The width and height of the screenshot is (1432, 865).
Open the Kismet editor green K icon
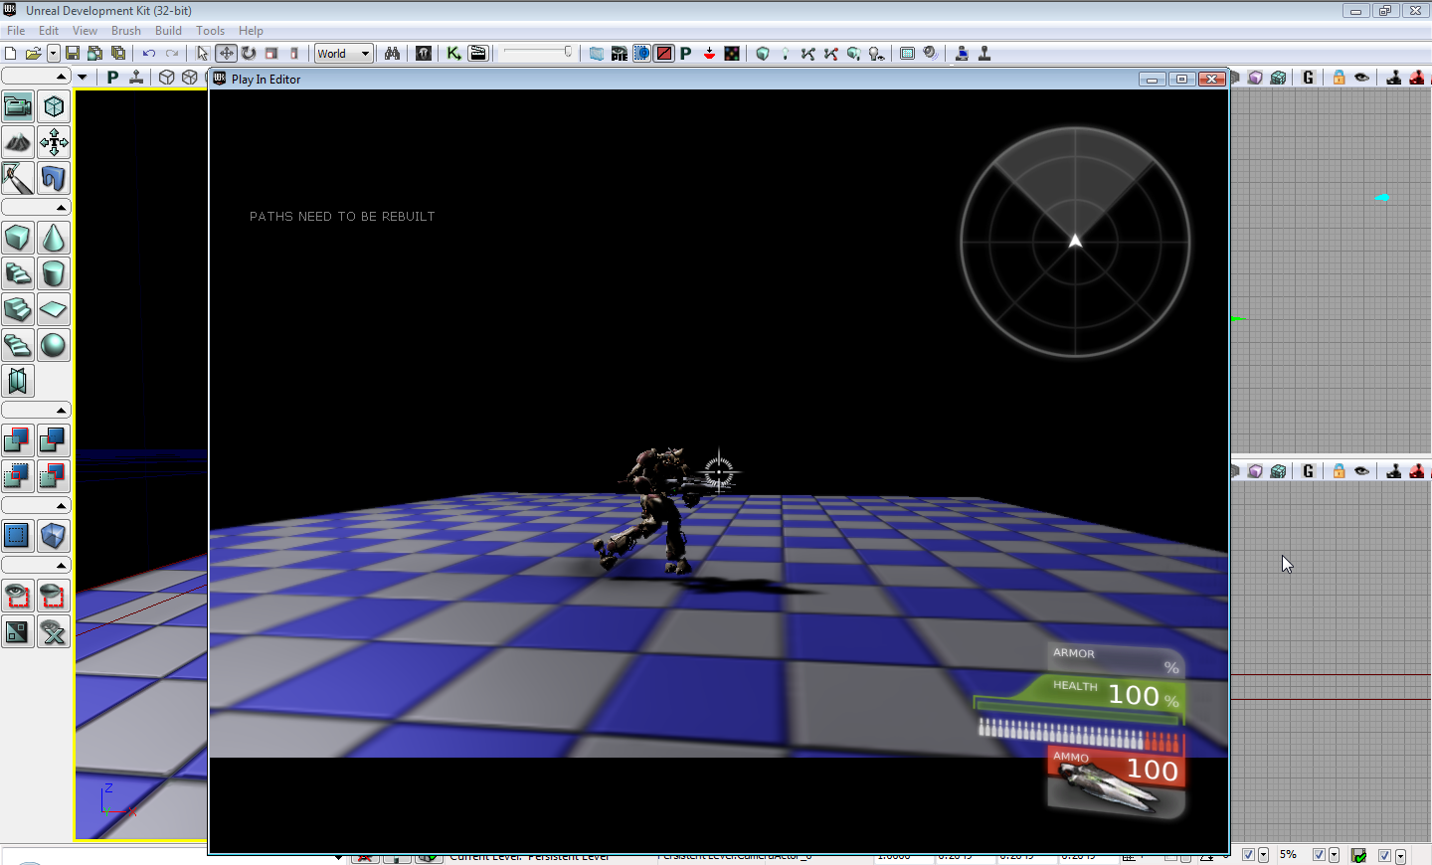454,54
